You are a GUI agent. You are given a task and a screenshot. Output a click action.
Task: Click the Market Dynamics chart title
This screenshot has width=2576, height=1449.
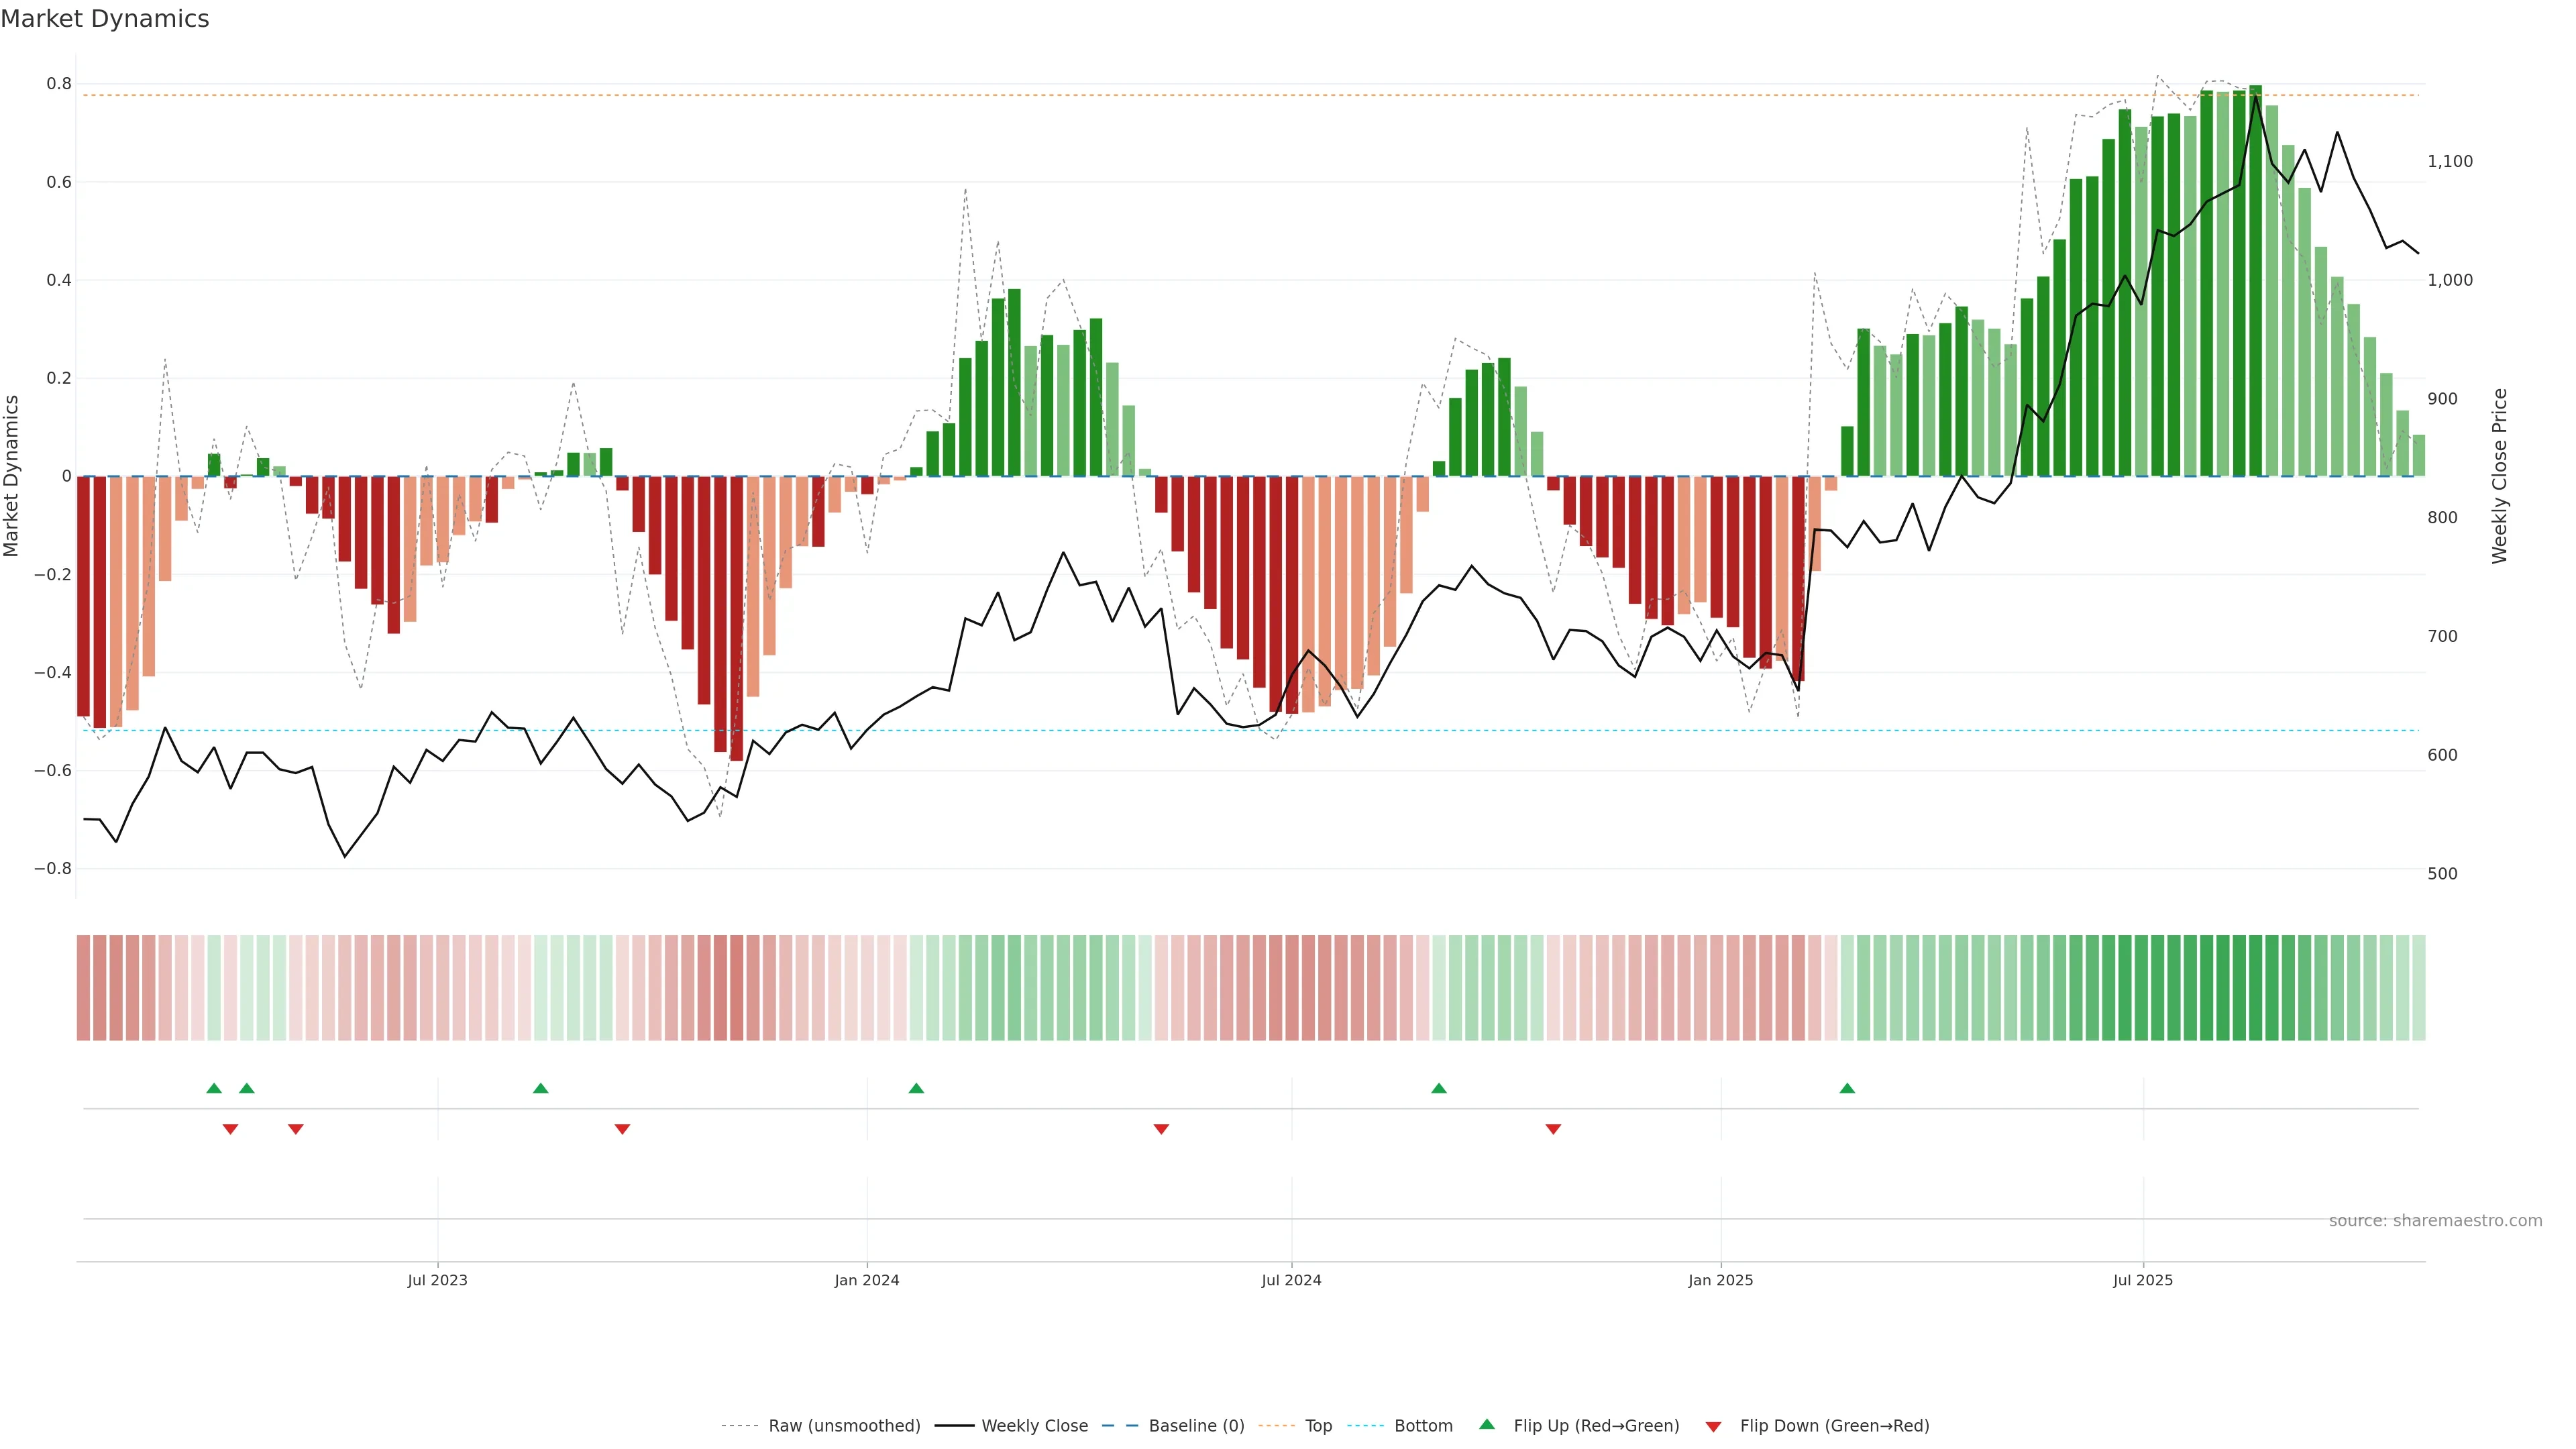tap(105, 19)
